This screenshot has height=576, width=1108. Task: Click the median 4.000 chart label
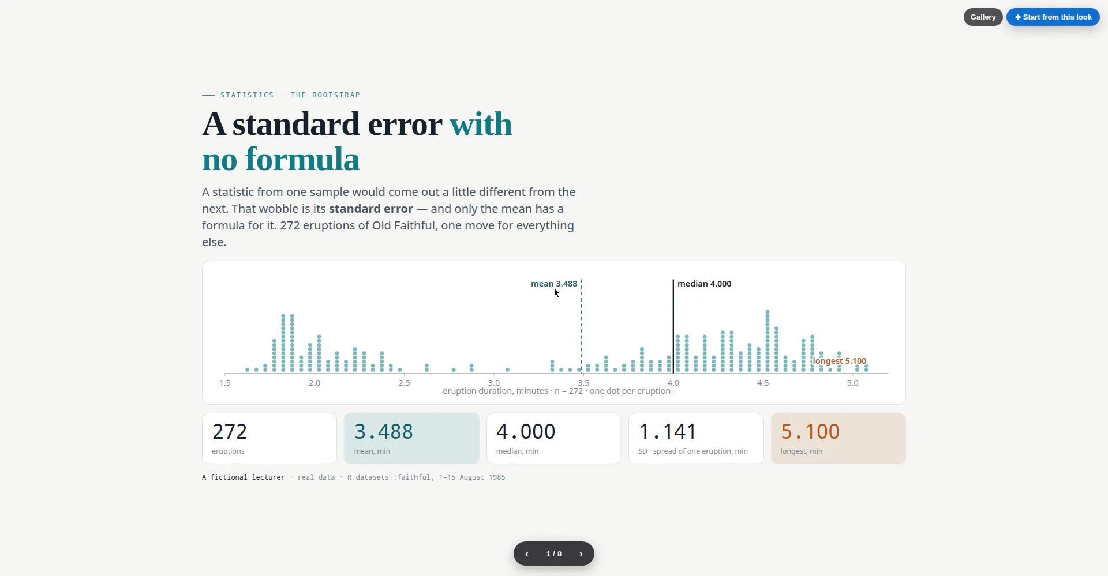[x=705, y=284]
